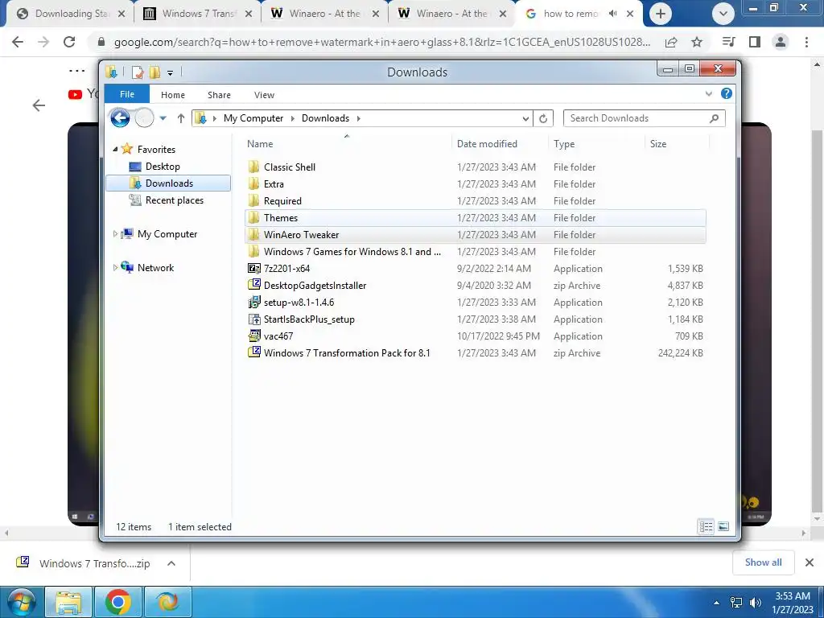The height and width of the screenshot is (618, 824).
Task: Open Windows Start orb
Action: click(21, 602)
